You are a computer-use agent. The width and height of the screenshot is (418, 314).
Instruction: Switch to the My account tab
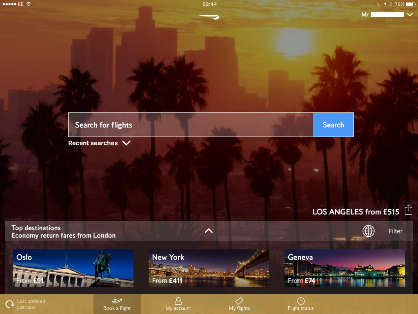[178, 304]
